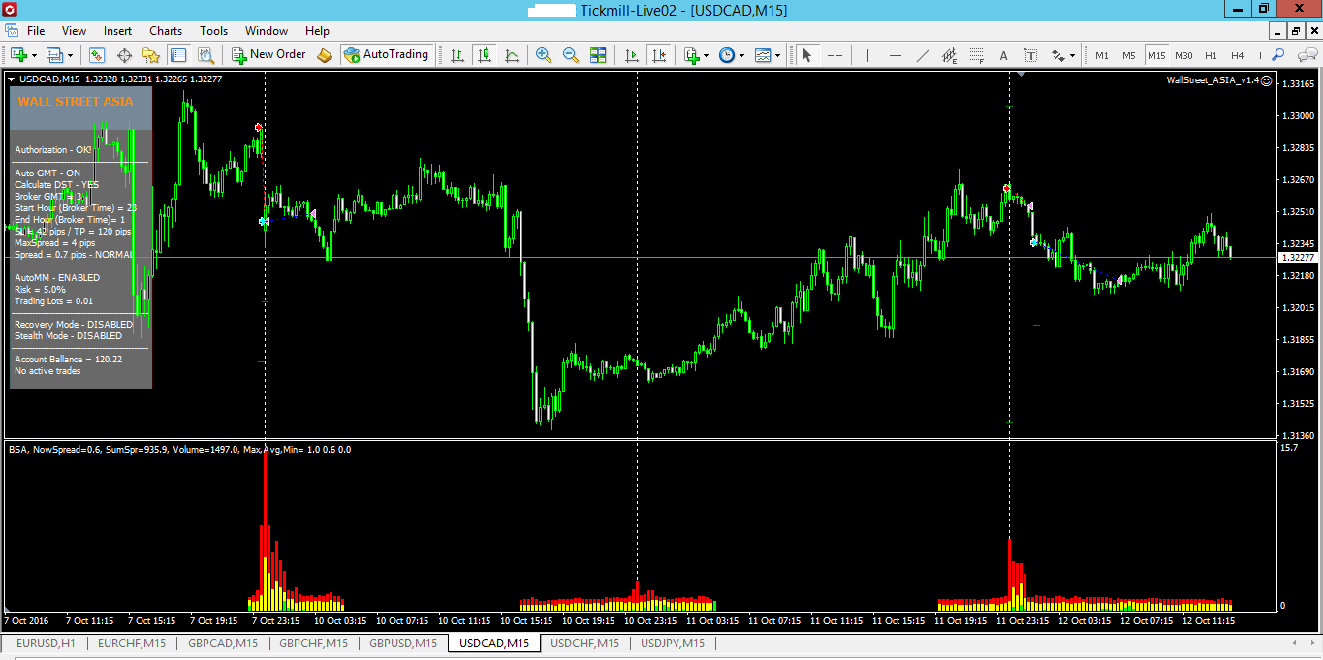
Task: Click the New Order button
Action: tap(269, 55)
